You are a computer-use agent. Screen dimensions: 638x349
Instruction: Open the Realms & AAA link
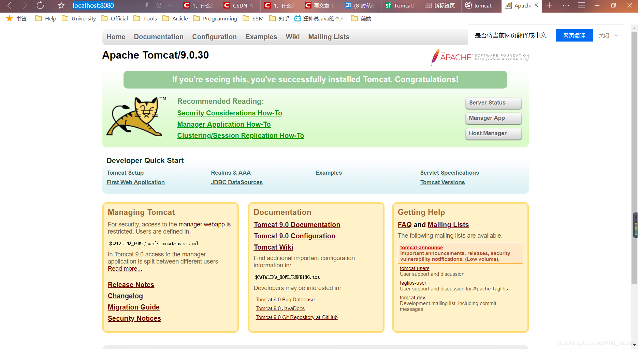click(x=231, y=173)
